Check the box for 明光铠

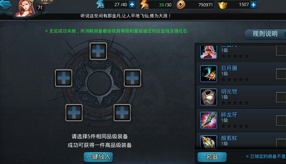tap(281, 97)
